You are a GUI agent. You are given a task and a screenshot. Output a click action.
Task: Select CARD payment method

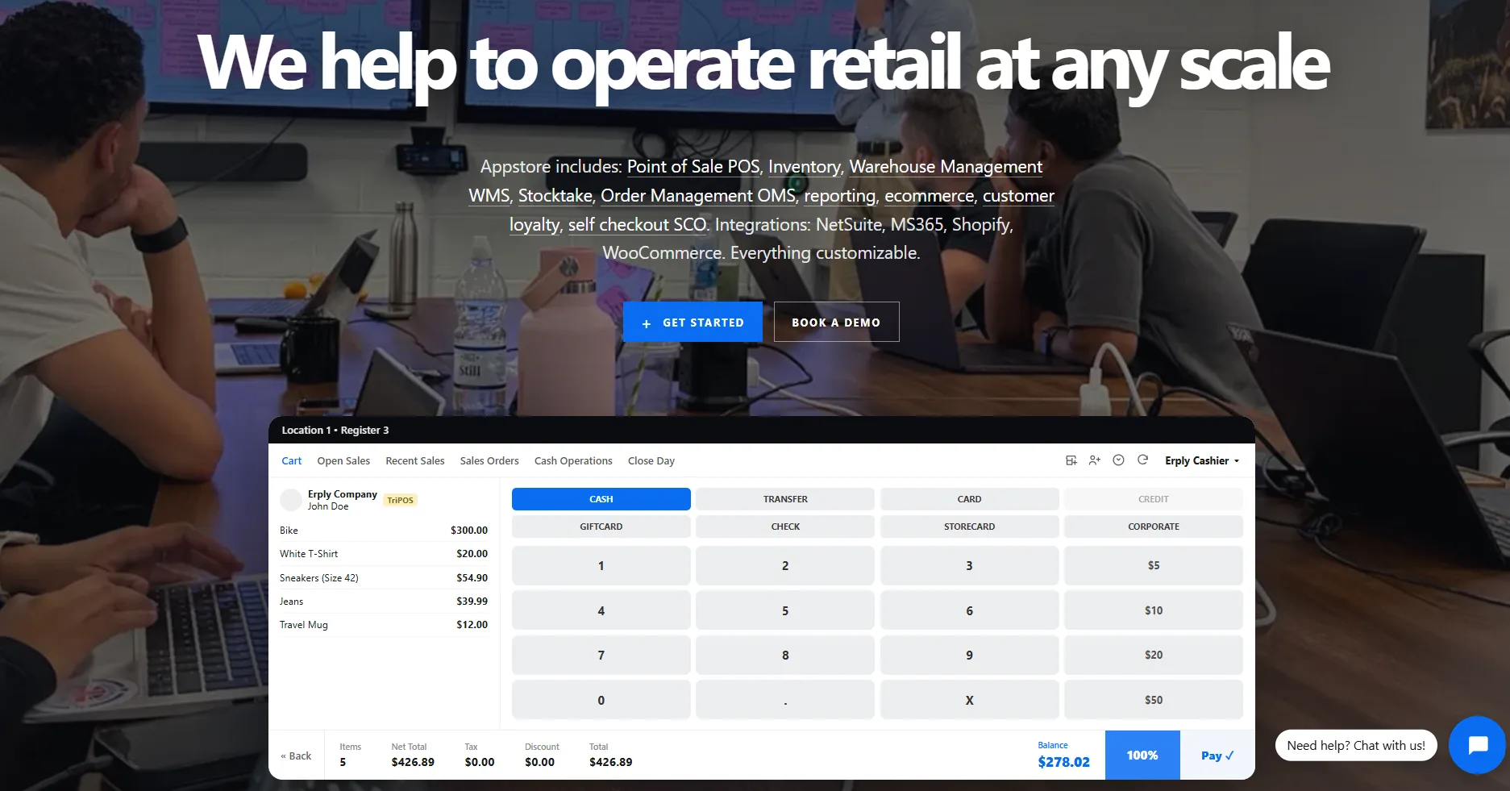[x=969, y=499]
